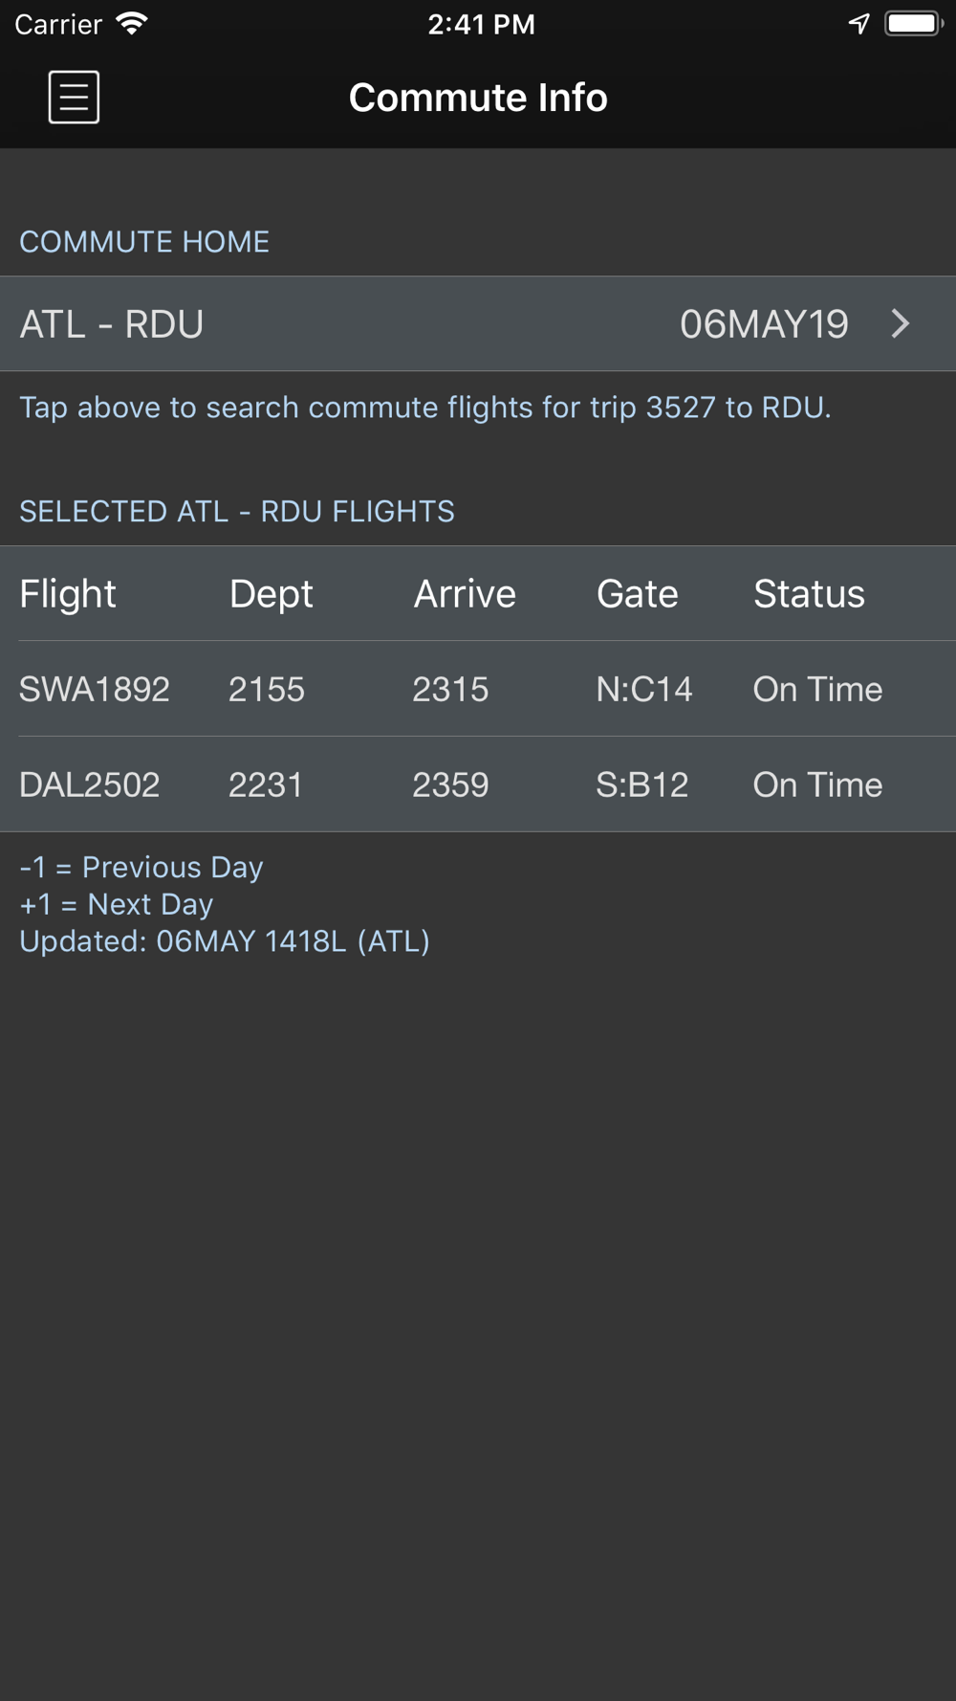
Task: Tap the Arrive column header
Action: point(465,593)
